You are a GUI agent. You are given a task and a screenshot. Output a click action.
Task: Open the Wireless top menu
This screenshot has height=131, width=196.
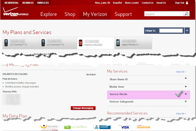tap(43, 3)
